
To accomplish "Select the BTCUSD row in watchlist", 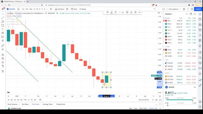I will [x=180, y=76].
